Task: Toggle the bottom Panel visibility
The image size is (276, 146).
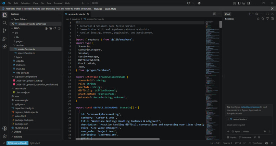Action: [244, 3]
